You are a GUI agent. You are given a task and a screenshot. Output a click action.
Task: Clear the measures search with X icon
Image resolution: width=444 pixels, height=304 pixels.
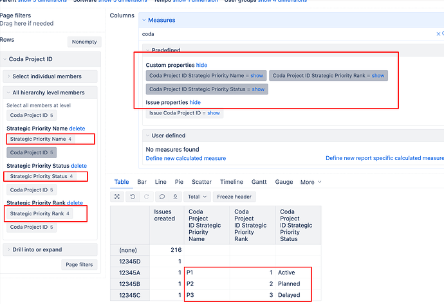(439, 34)
